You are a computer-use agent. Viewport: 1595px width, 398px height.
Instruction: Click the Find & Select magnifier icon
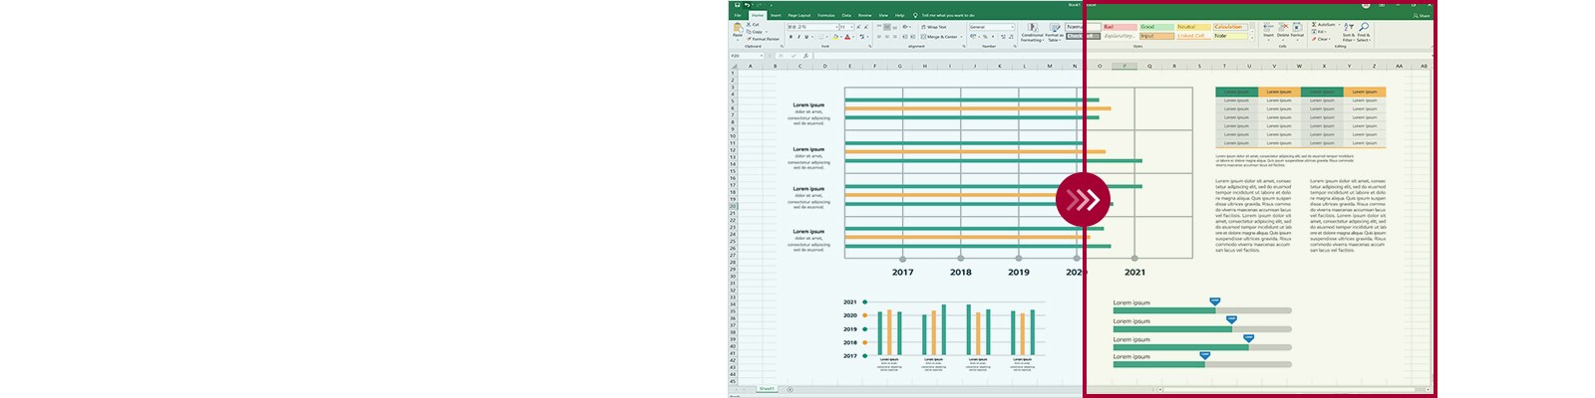(x=1363, y=29)
